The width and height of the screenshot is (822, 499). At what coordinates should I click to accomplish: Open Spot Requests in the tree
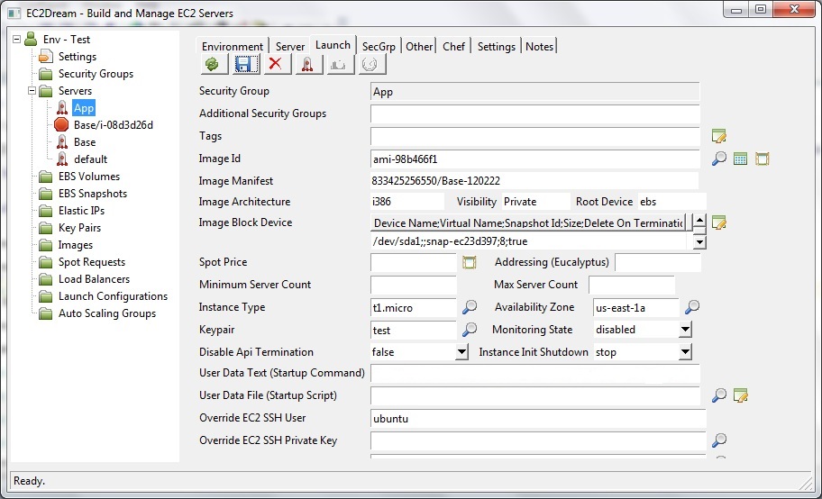92,261
